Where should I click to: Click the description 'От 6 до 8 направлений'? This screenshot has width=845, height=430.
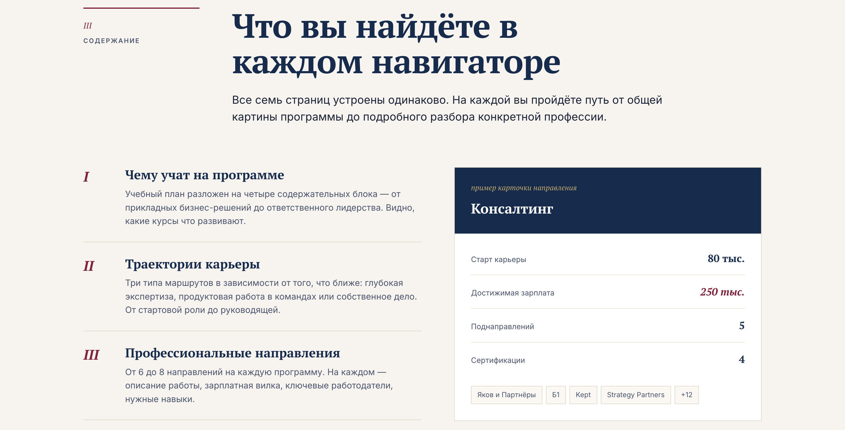point(259,385)
